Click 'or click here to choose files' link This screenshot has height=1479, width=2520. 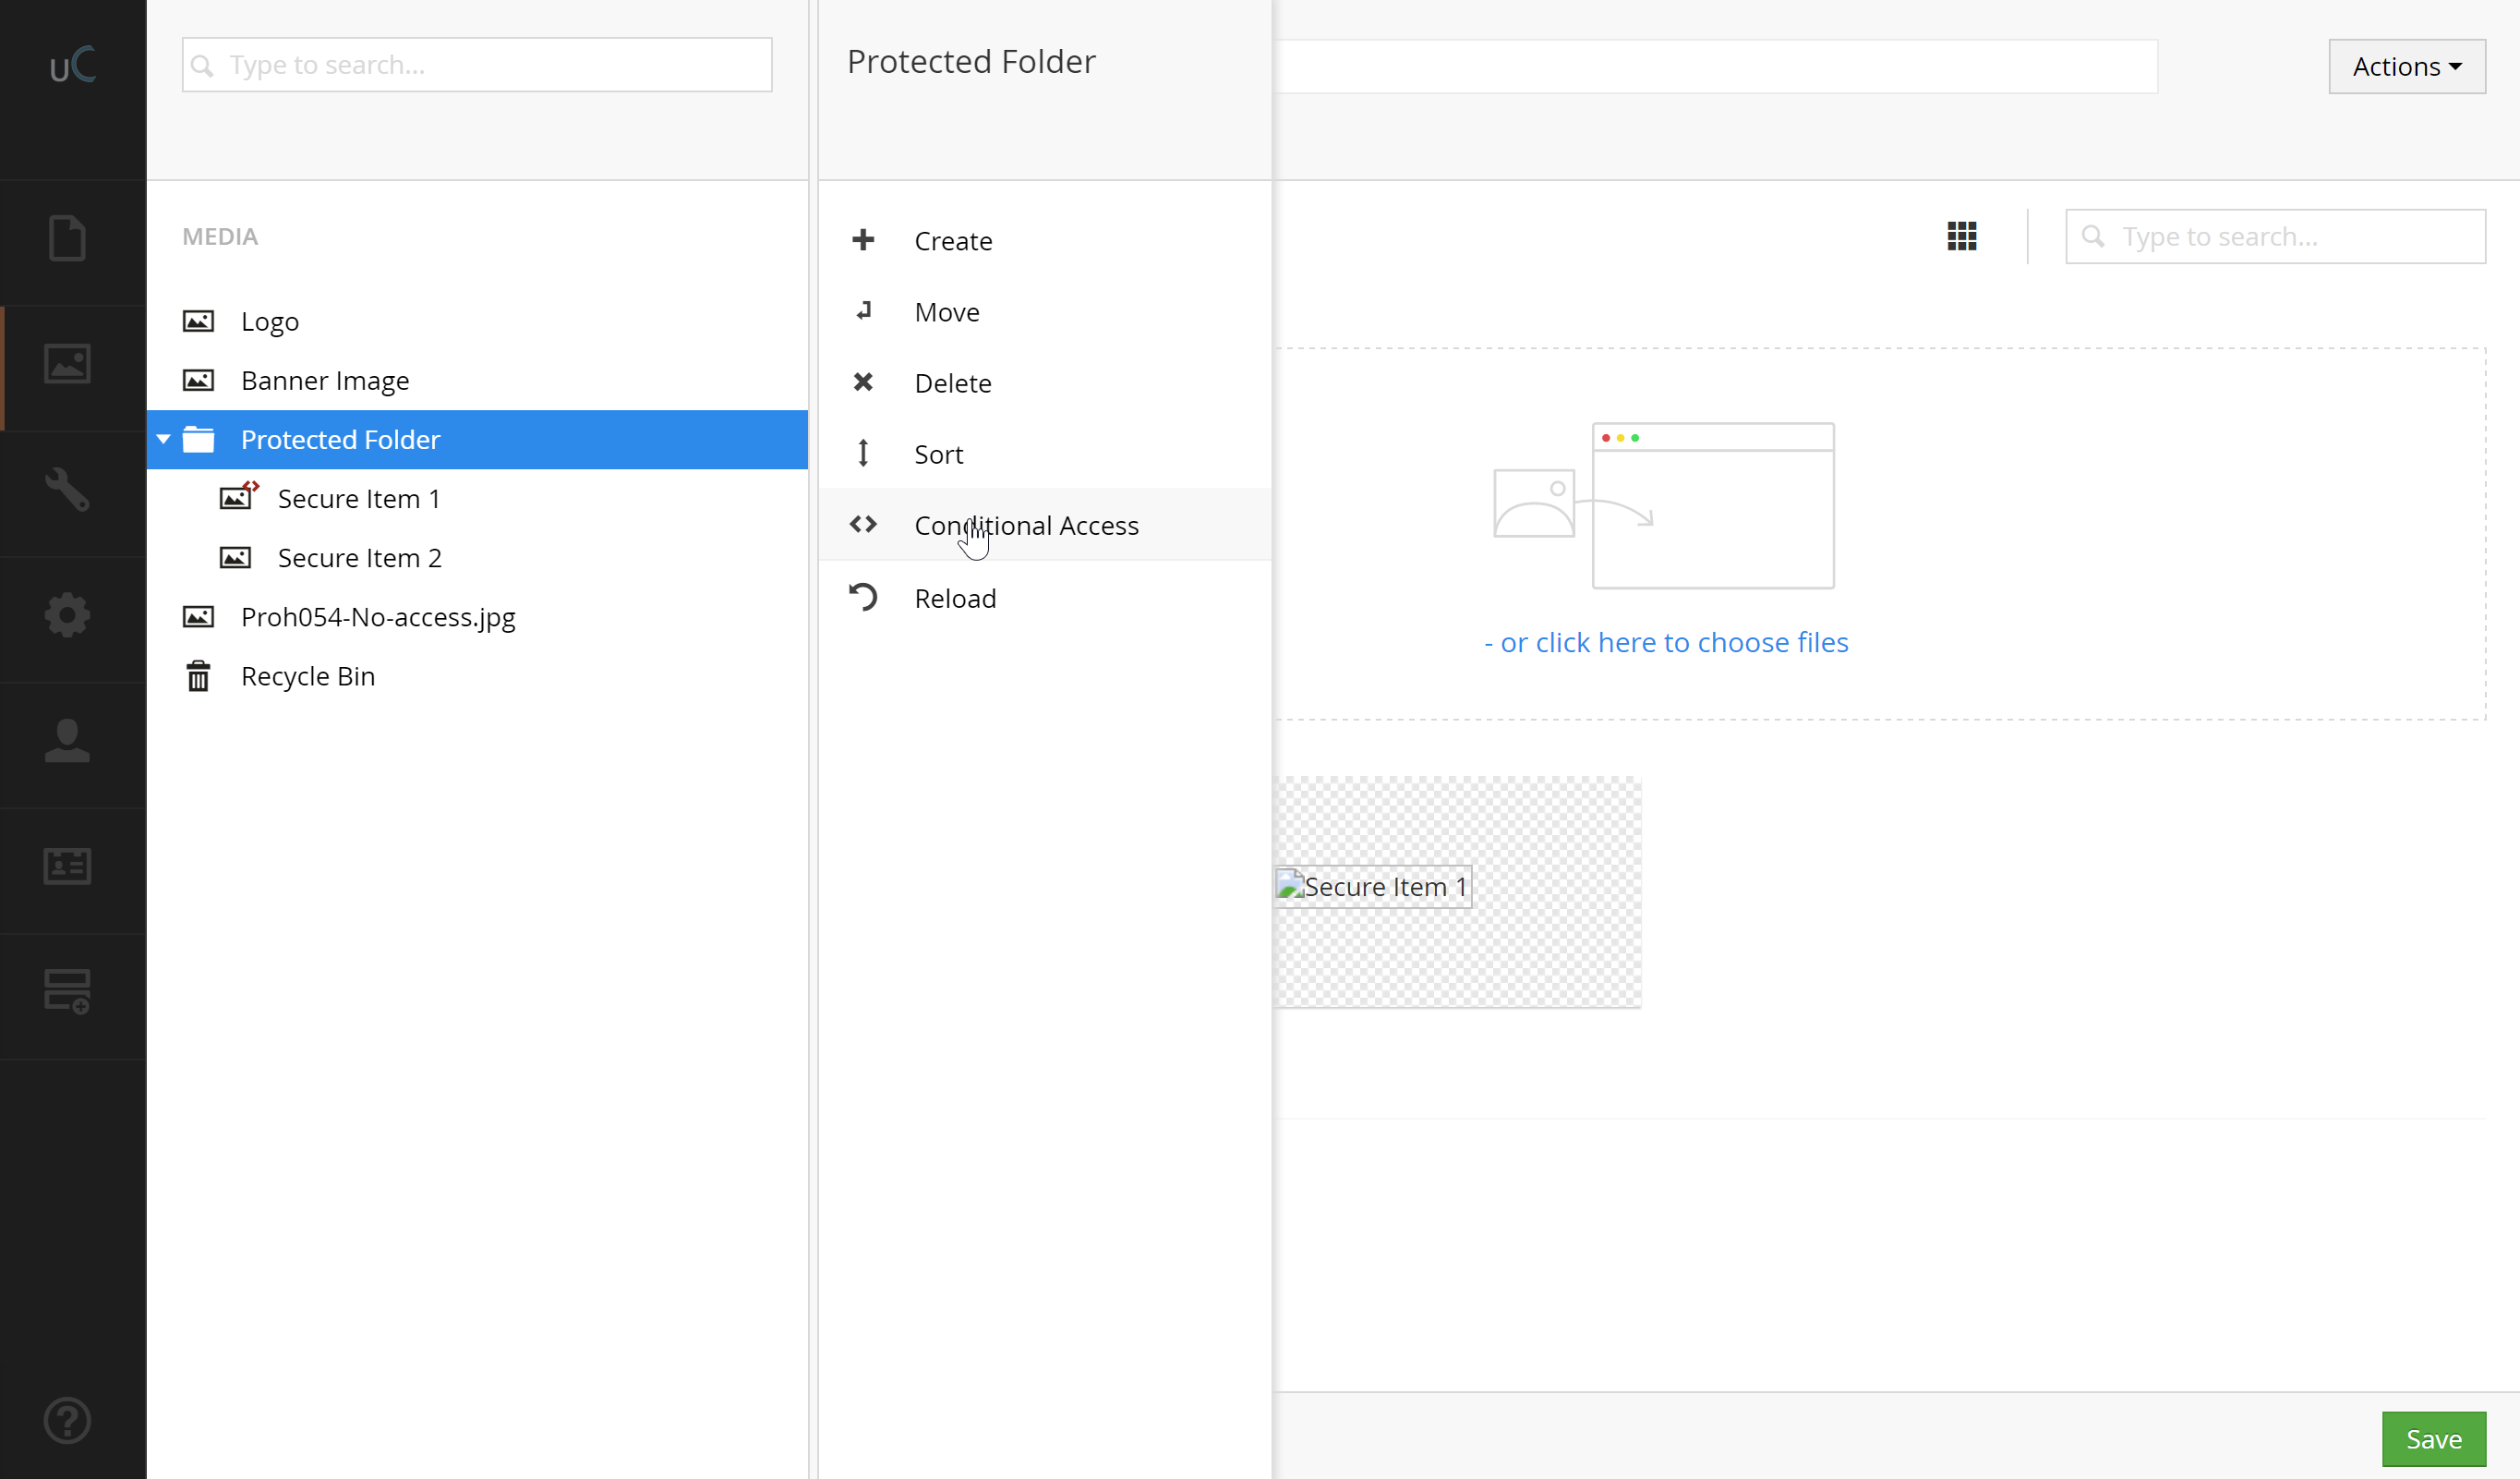[x=1666, y=642]
